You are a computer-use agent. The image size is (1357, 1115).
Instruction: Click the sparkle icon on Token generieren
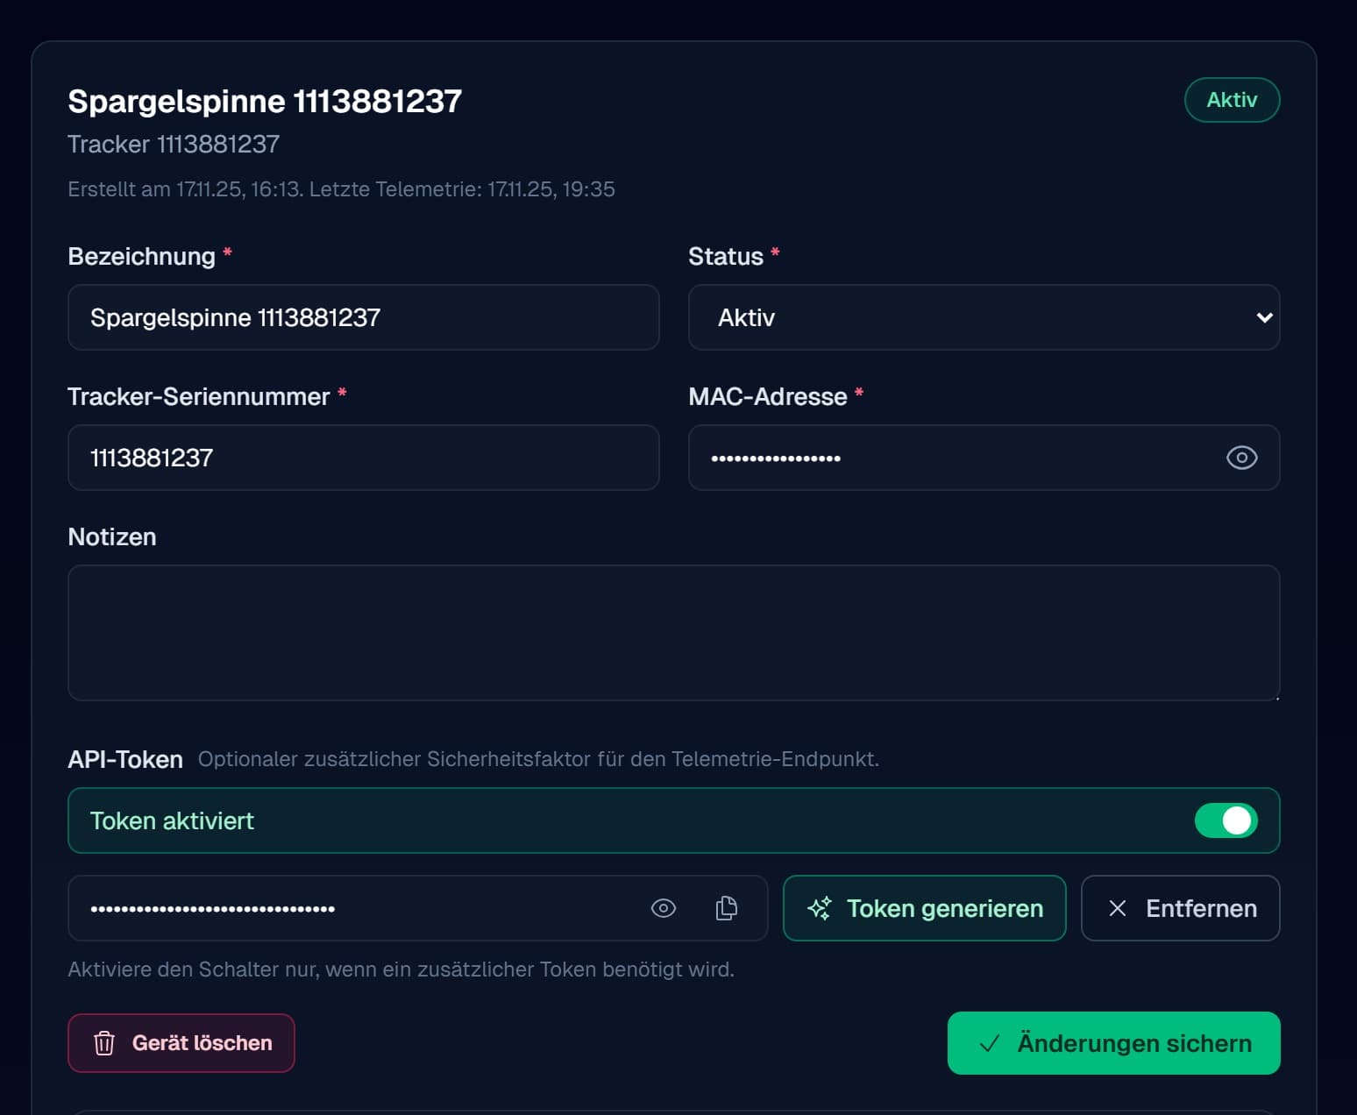click(821, 908)
